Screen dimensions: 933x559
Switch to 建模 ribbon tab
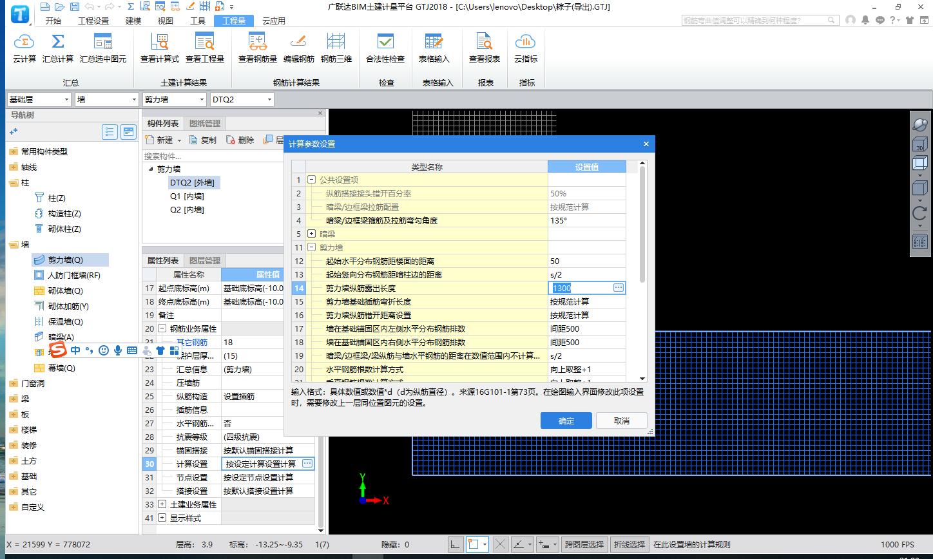coord(133,21)
